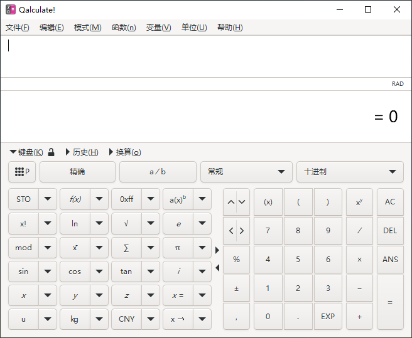Click the (x) smart parentheses button
This screenshot has width=412, height=338.
click(268, 202)
